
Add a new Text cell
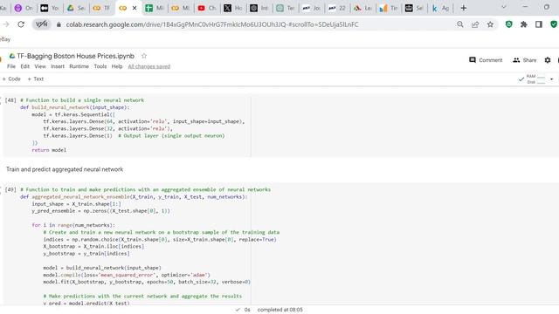click(x=35, y=79)
